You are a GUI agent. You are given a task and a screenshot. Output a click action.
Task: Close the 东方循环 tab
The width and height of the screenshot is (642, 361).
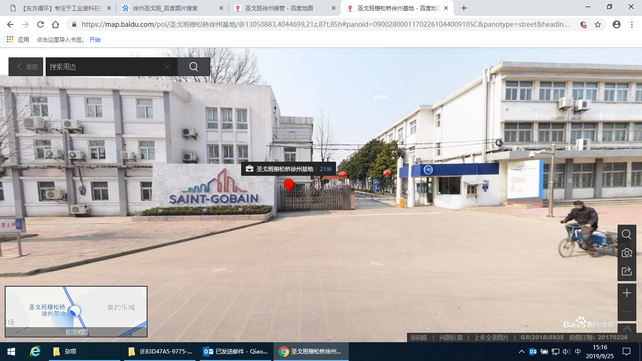109,8
